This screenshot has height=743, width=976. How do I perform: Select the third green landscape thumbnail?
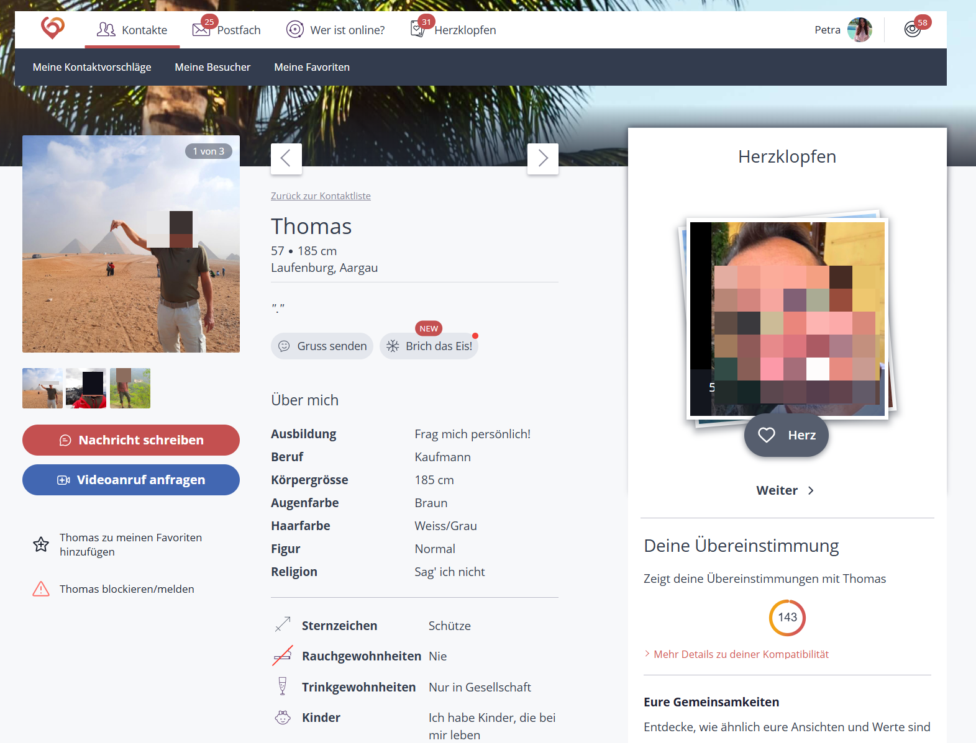130,388
